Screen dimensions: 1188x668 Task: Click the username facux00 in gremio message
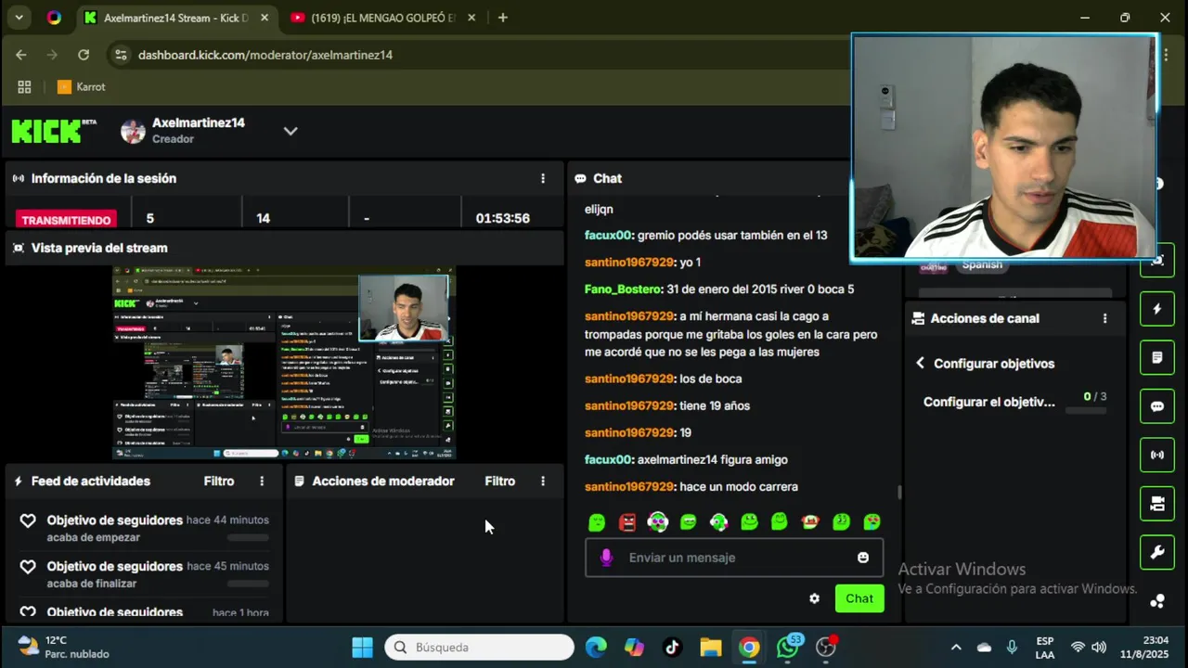pos(608,236)
